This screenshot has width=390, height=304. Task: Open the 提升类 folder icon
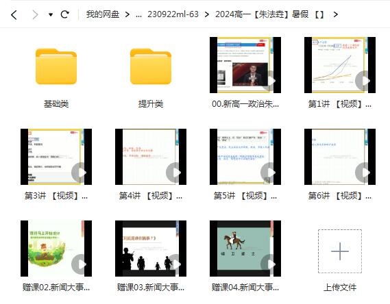151,66
